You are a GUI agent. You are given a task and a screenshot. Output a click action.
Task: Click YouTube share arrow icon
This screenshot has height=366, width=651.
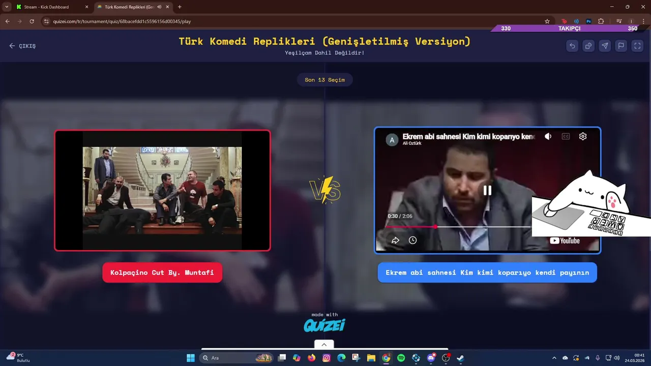(395, 240)
